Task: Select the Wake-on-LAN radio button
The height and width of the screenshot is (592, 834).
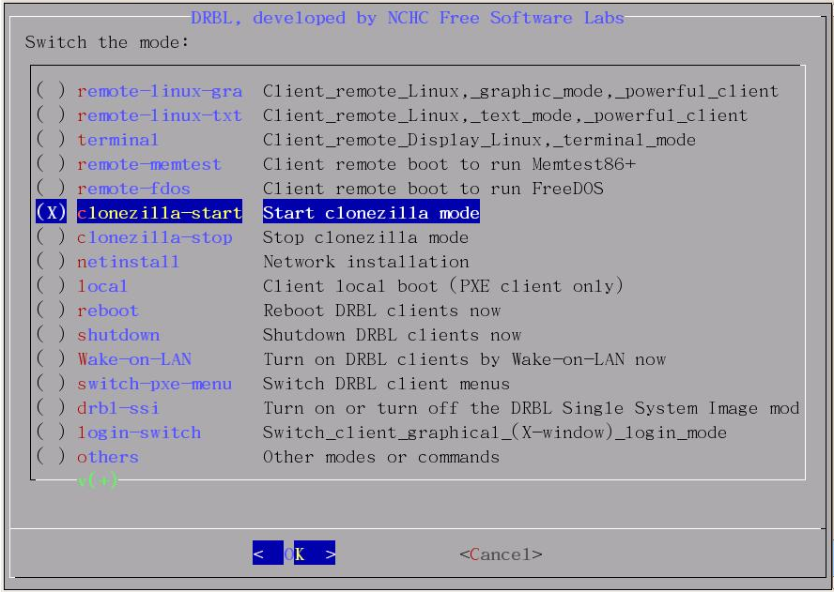Action: click(51, 359)
